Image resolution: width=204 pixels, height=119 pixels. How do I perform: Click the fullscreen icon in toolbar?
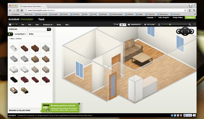[x=194, y=25]
